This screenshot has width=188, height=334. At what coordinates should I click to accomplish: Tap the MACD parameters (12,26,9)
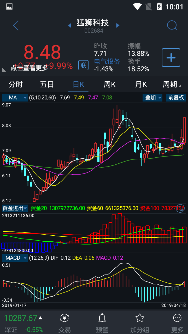point(39,258)
